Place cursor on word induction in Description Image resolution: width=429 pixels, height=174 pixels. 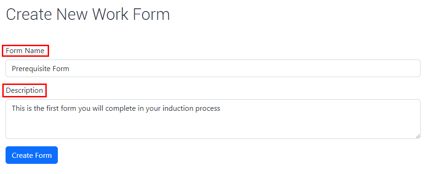pyautogui.click(x=178, y=108)
